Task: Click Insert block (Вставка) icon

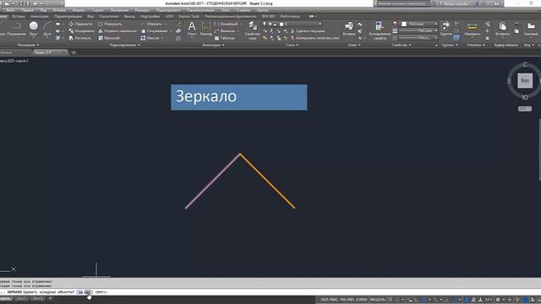Action: point(349,29)
